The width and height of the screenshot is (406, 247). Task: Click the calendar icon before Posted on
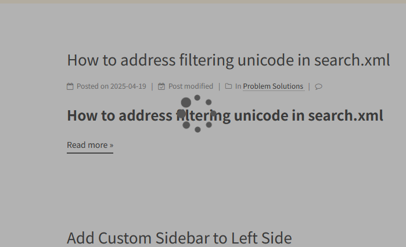click(x=70, y=86)
